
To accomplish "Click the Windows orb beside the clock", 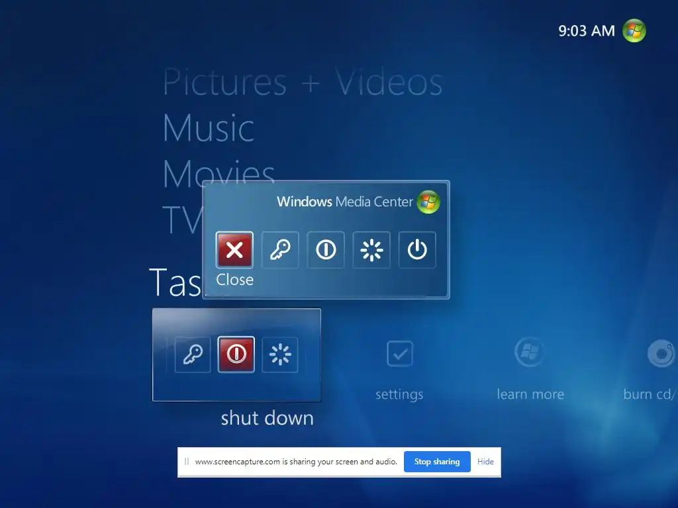I will coord(634,30).
